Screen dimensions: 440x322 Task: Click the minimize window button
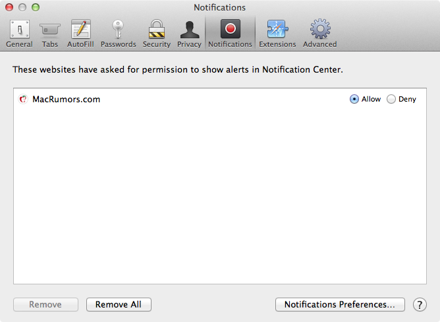coord(22,7)
